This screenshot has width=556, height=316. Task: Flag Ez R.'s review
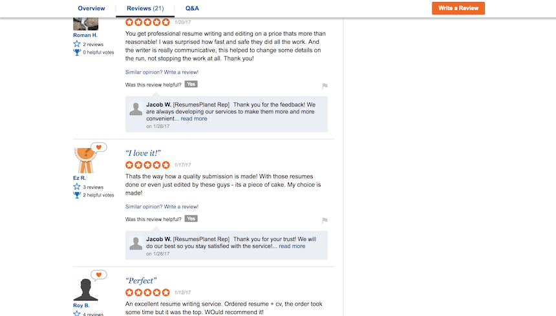point(325,220)
